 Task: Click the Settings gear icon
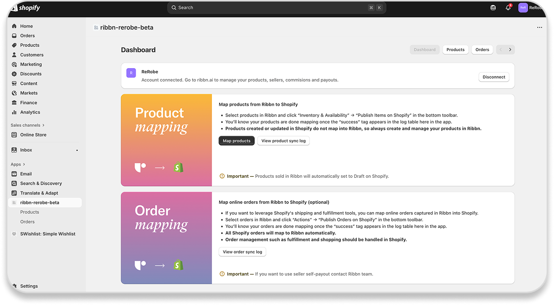point(14,286)
